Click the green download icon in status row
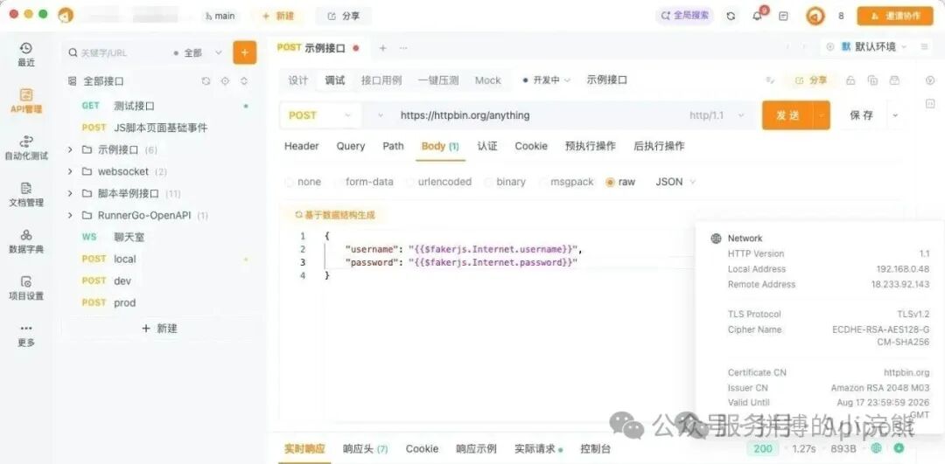The height and width of the screenshot is (464, 945). pos(899,448)
